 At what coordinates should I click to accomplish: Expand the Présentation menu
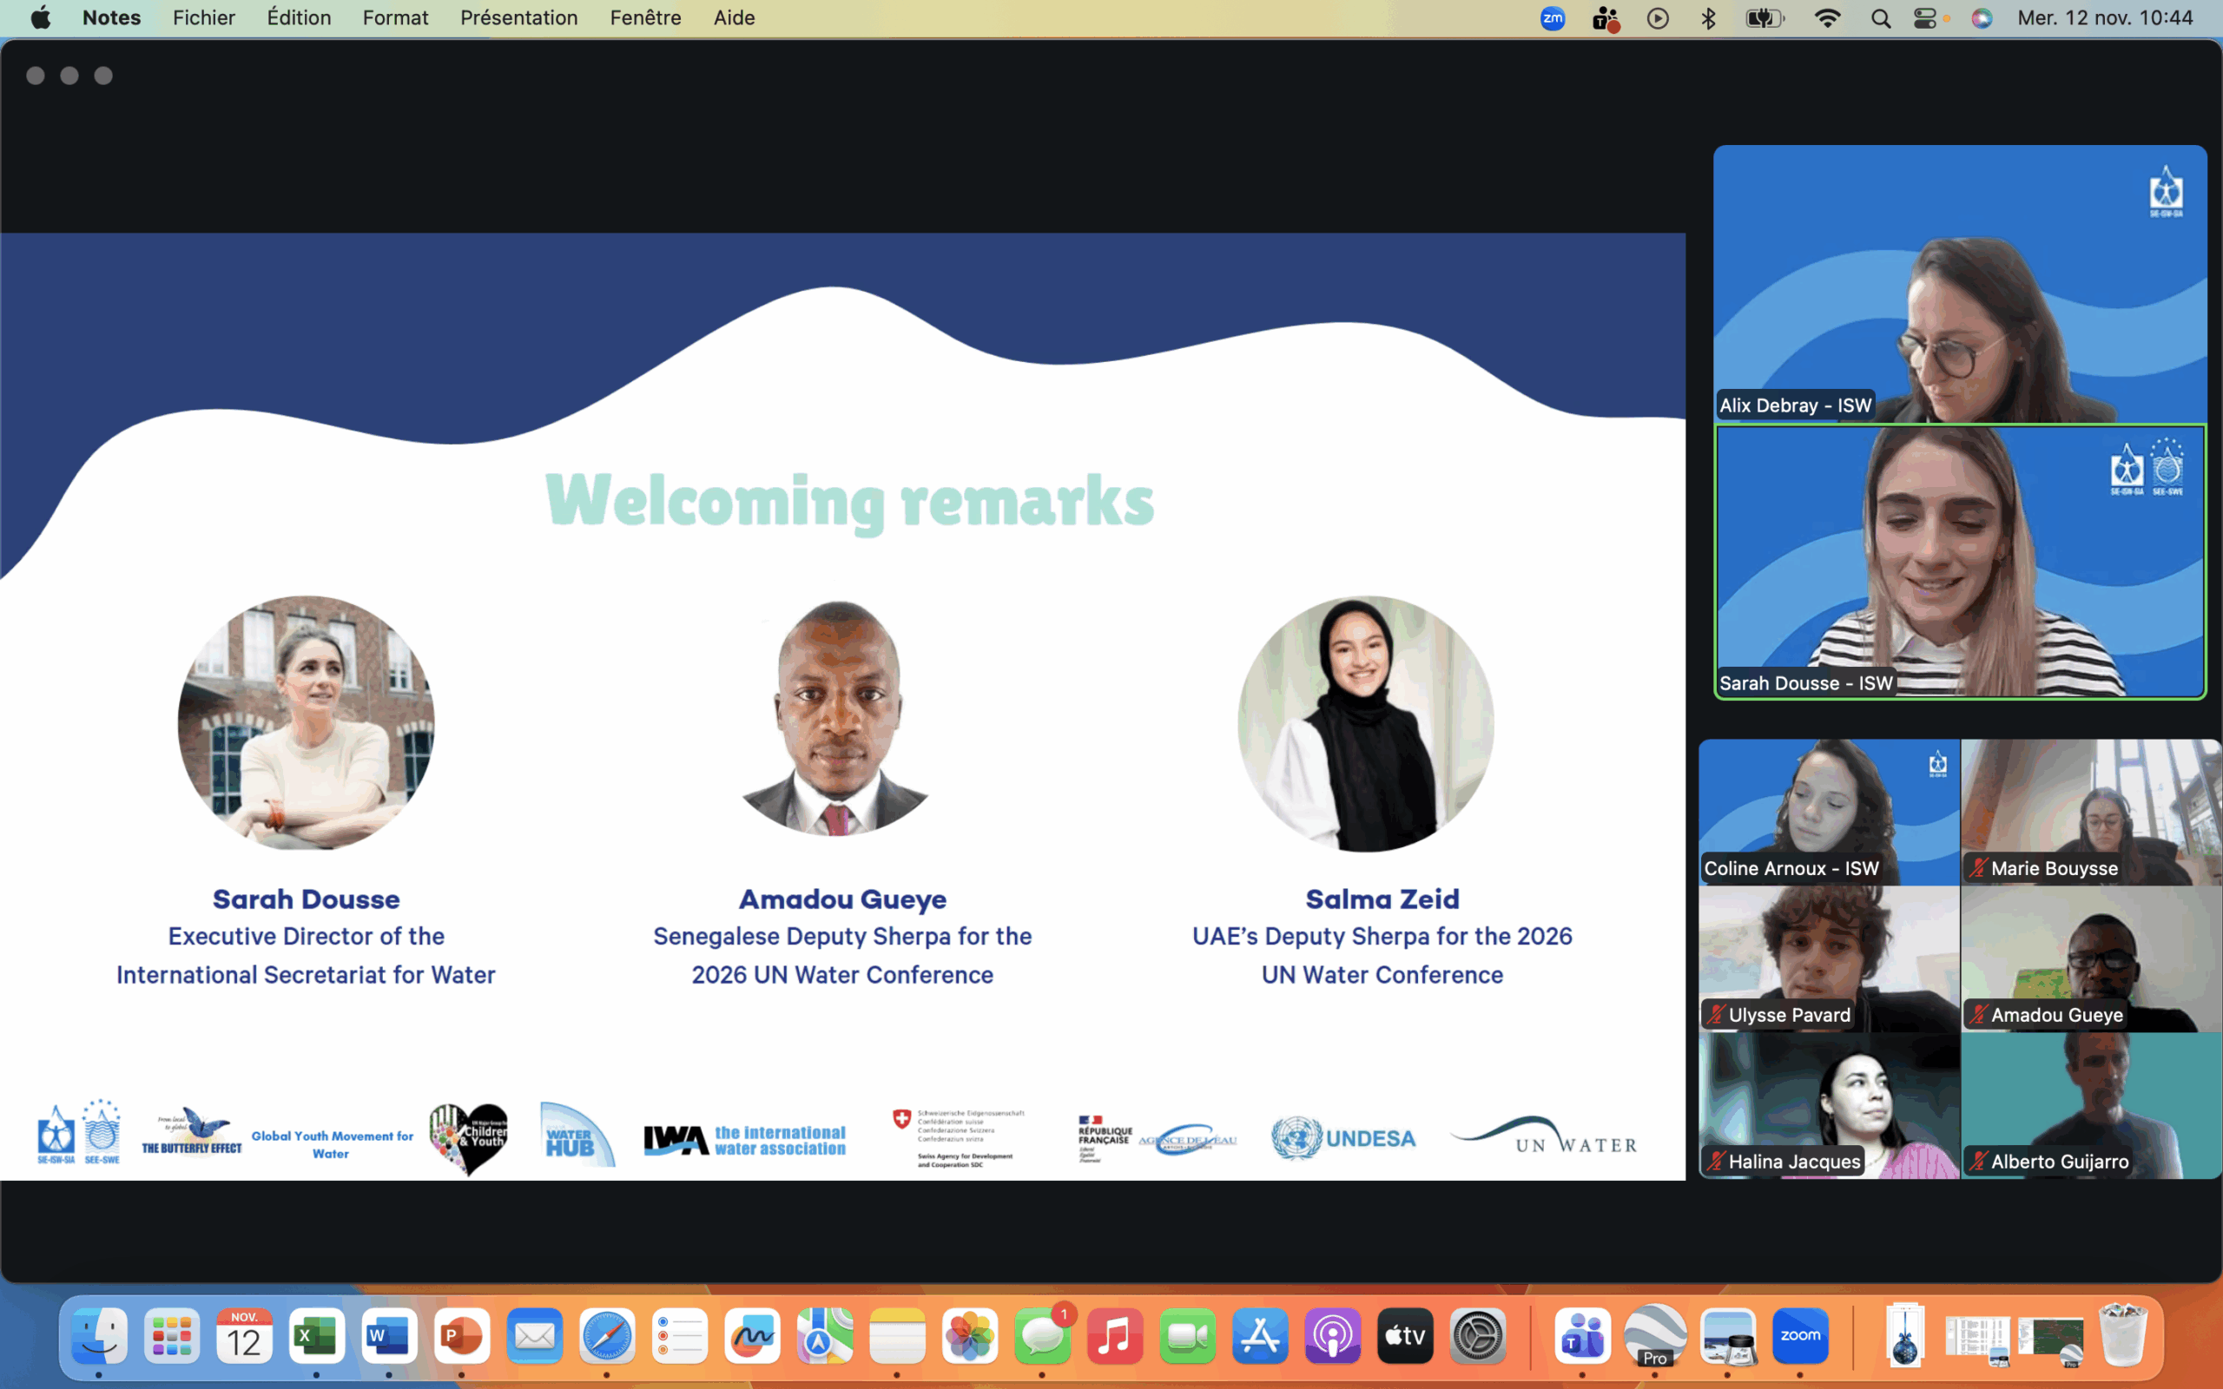518,18
